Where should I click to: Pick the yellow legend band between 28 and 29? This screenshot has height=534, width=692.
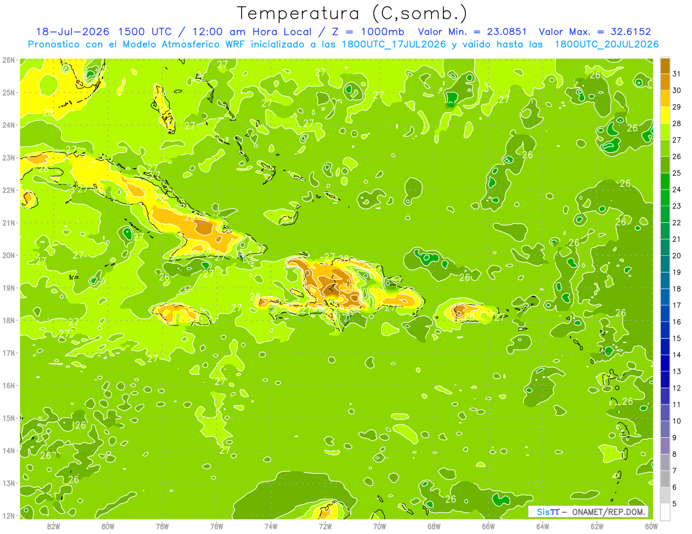(x=665, y=115)
